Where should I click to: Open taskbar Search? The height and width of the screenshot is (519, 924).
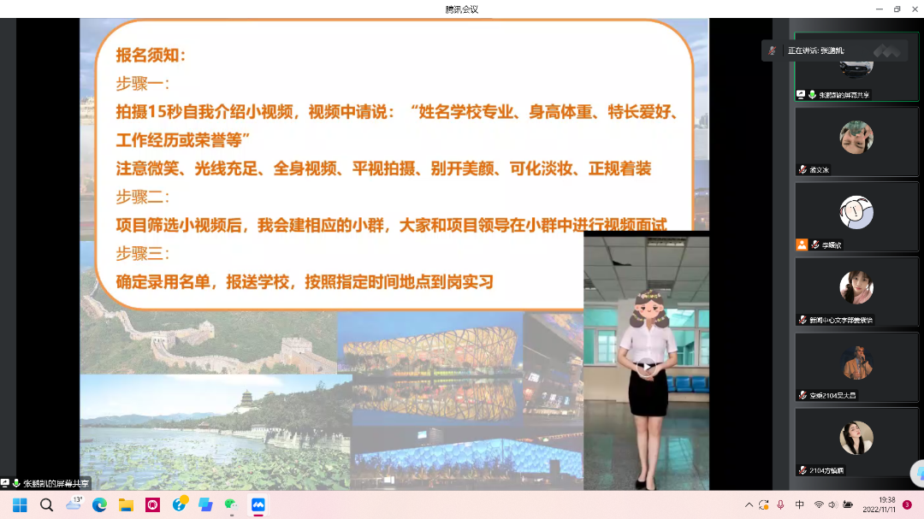[46, 505]
